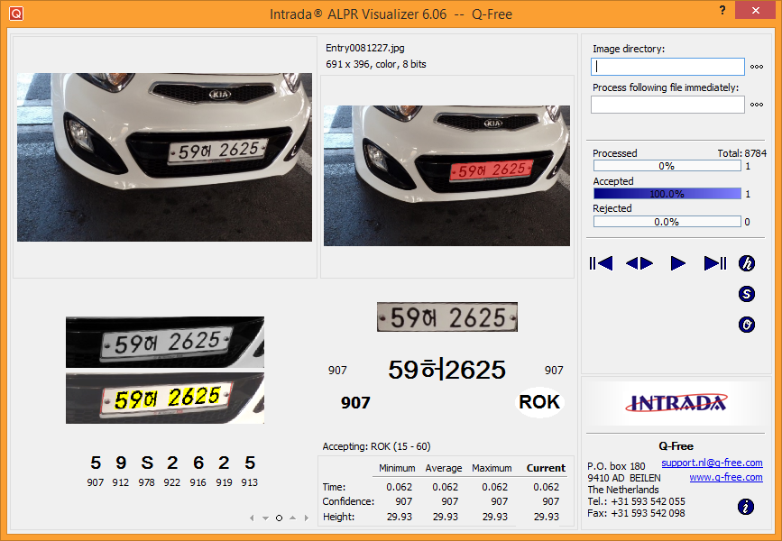Click the back-to-back double arrow step button
Viewport: 782px width, 541px height.
pyautogui.click(x=639, y=262)
